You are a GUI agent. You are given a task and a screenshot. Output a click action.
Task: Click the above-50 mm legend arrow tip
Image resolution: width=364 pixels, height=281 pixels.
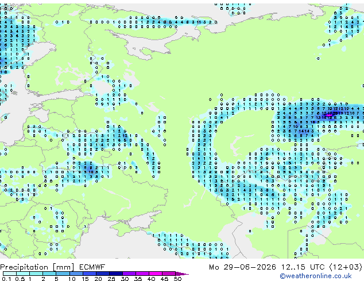tap(183, 274)
